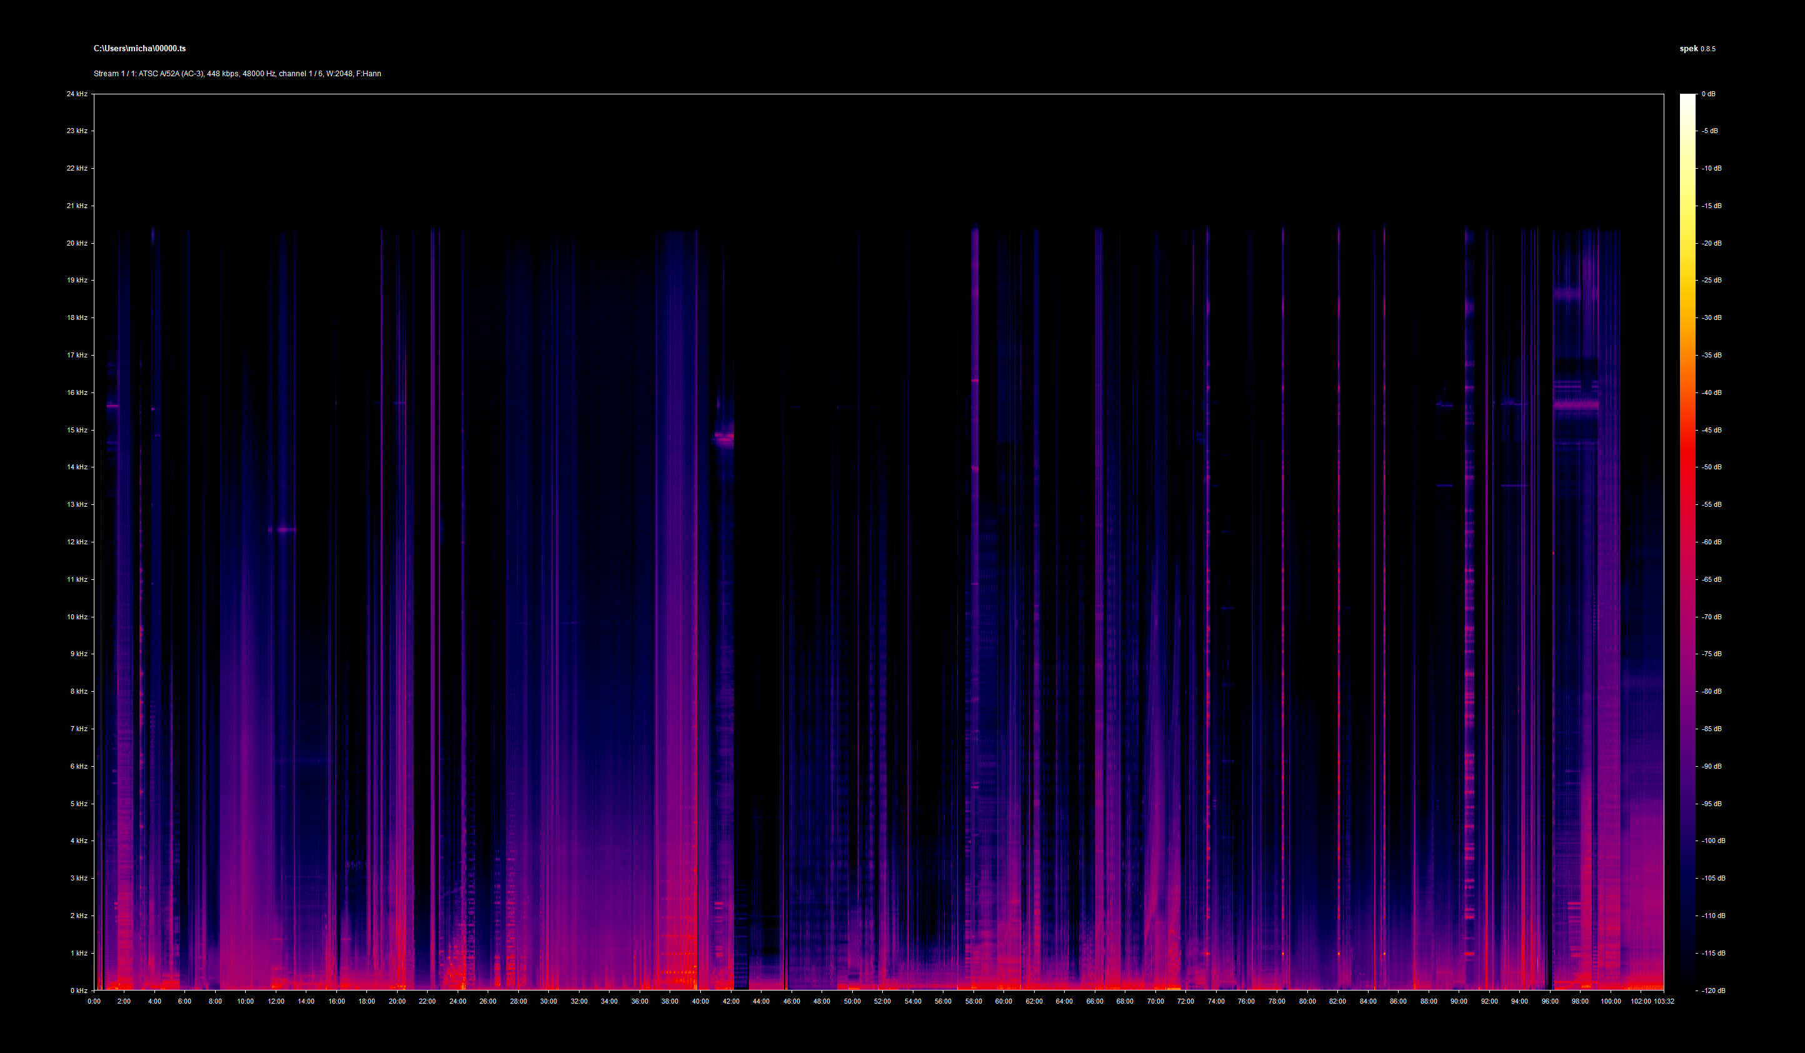Click the 0 dB white top of color scale
The width and height of the screenshot is (1805, 1053).
(1687, 97)
